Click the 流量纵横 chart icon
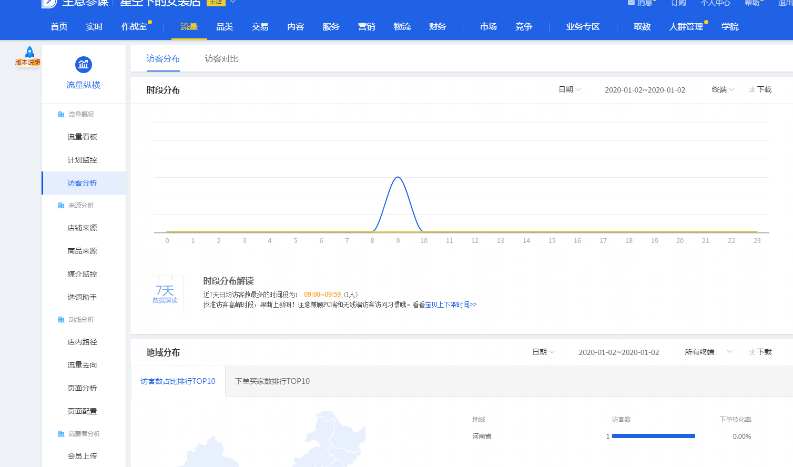Viewport: 793px width, 467px height. point(83,65)
